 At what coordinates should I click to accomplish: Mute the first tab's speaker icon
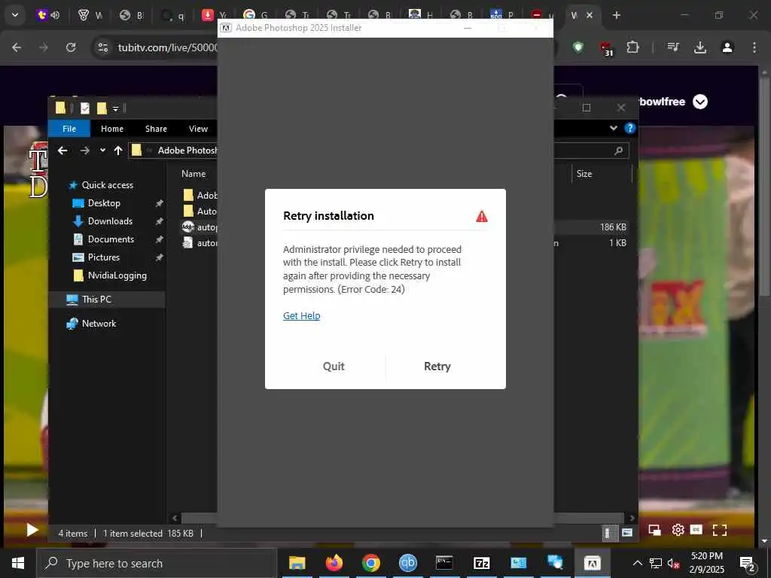click(x=54, y=15)
